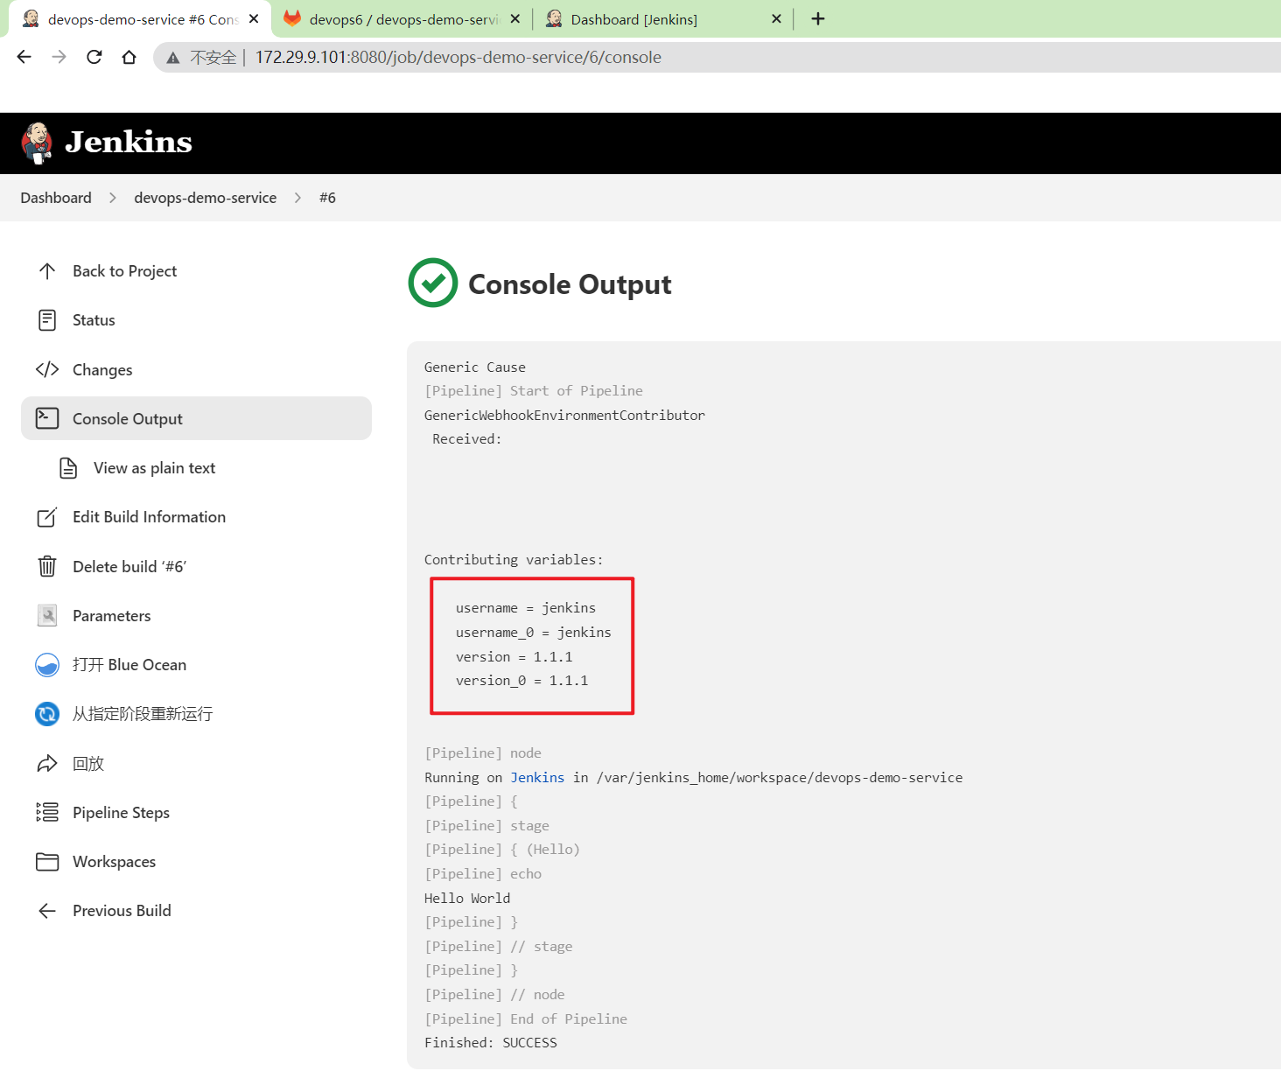Go to browser home page icon
Screen dimensions: 1281x1092
(129, 57)
